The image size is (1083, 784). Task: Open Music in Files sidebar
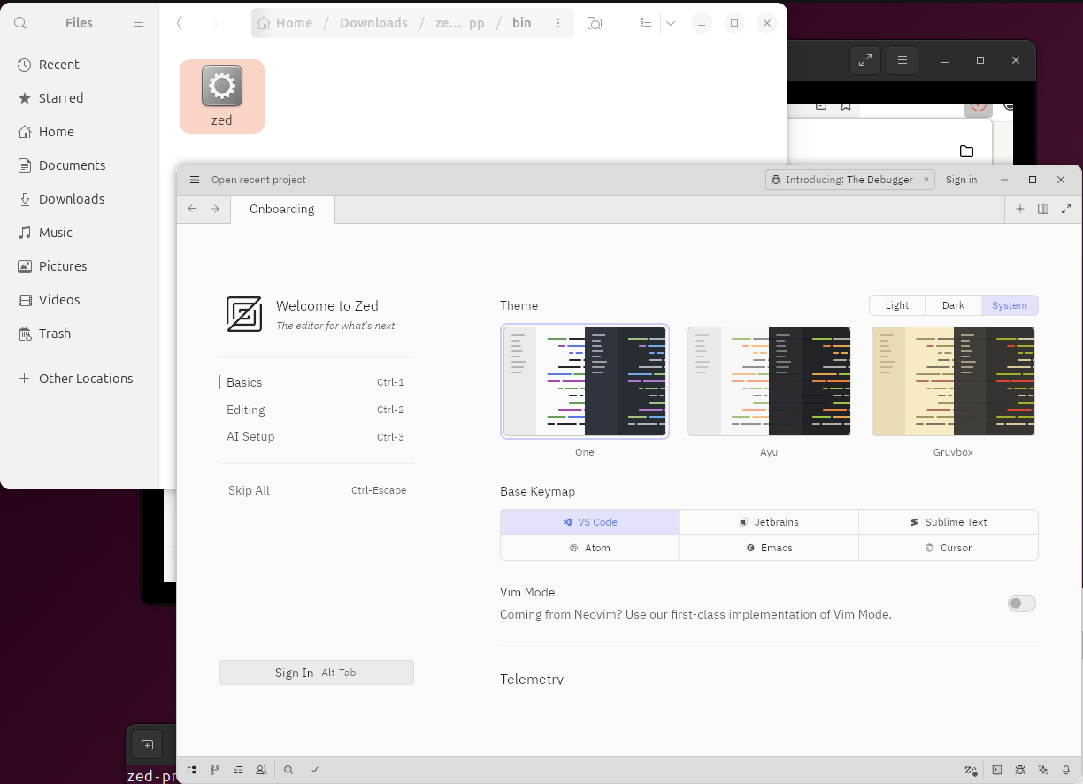[80, 233]
